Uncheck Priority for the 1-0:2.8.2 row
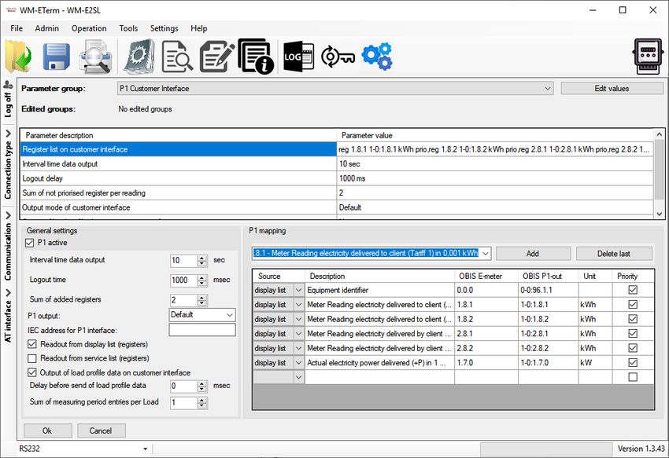This screenshot has width=669, height=458. (633, 348)
